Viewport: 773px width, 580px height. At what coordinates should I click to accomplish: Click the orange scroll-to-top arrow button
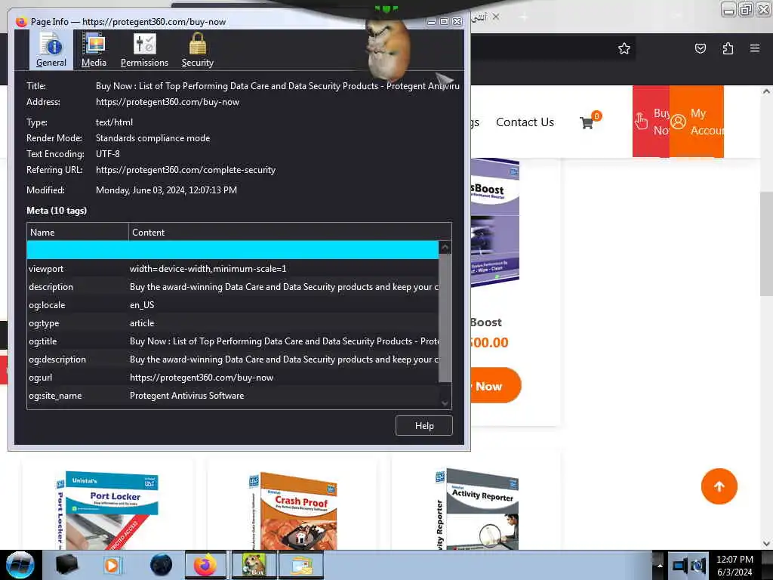pyautogui.click(x=719, y=486)
